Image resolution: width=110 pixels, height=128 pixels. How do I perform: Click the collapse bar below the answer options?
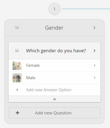tap(54, 99)
